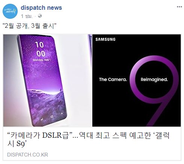Click the DISPATCH.CO.KR source domain
The height and width of the screenshot is (164, 184).
(27, 155)
